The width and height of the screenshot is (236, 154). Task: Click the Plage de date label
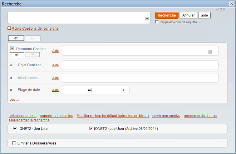pos(29,90)
